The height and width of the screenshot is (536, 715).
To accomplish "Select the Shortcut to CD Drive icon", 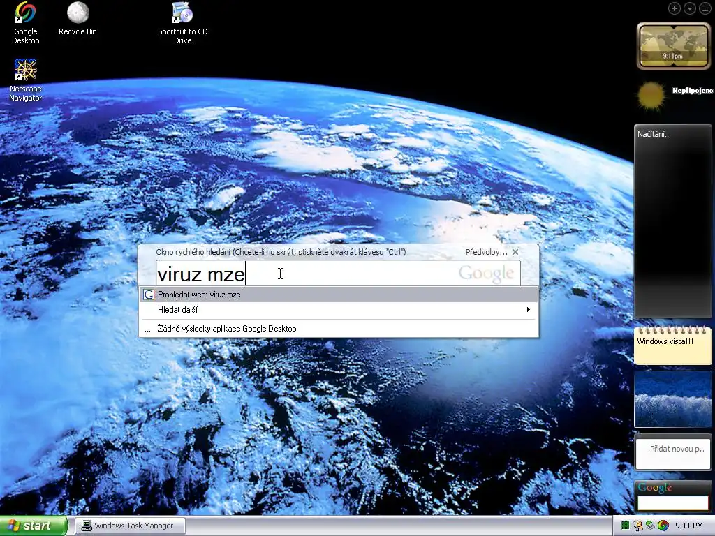I will (182, 23).
